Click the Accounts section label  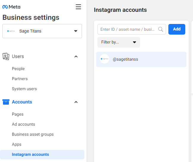22,102
